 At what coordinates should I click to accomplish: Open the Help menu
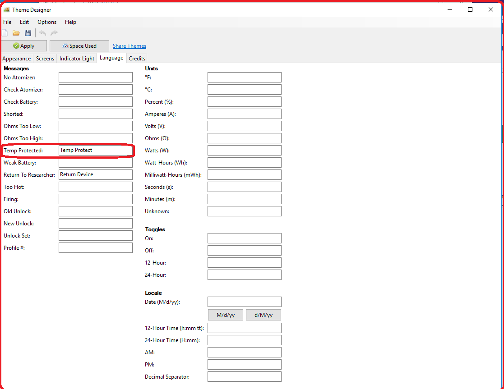70,22
